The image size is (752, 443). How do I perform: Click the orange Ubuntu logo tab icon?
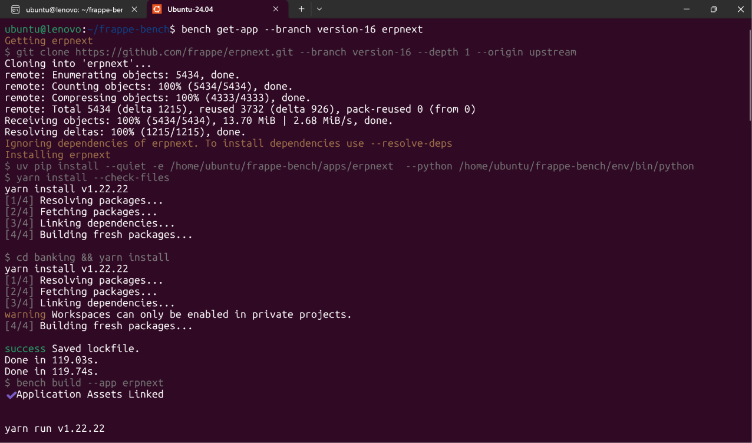click(157, 9)
